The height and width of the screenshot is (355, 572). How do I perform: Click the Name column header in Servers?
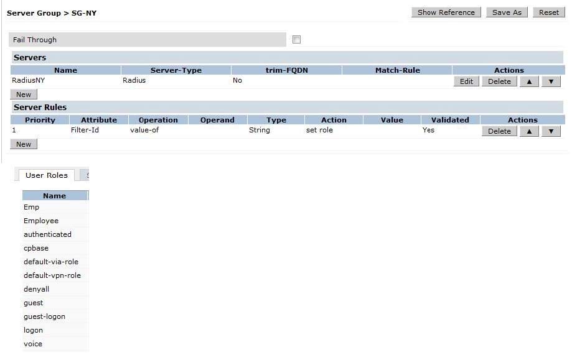point(65,70)
